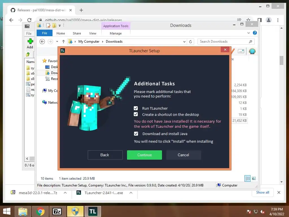Select Recent places in navigation pane
The image size is (289, 217).
coord(51,79)
